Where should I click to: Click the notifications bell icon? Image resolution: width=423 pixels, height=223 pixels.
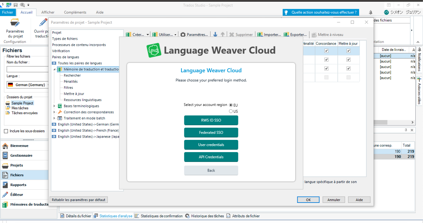click(370, 12)
